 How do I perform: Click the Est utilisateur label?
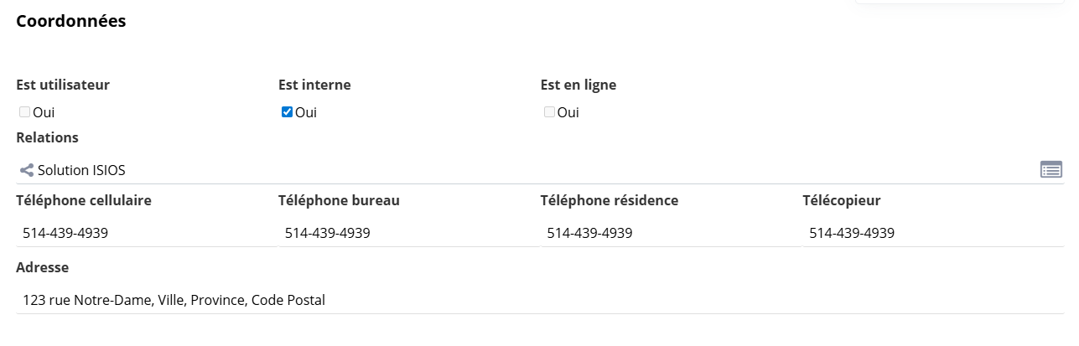(x=63, y=85)
